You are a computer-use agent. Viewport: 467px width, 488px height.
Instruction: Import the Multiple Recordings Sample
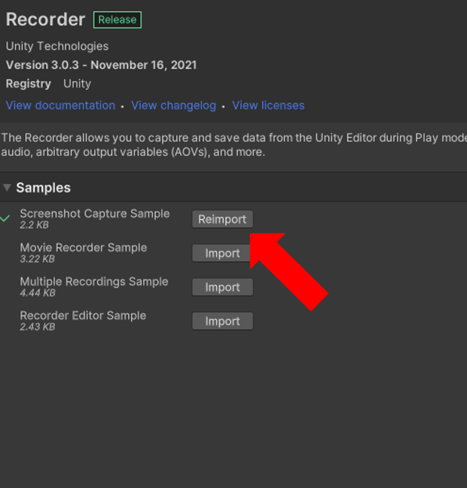222,287
